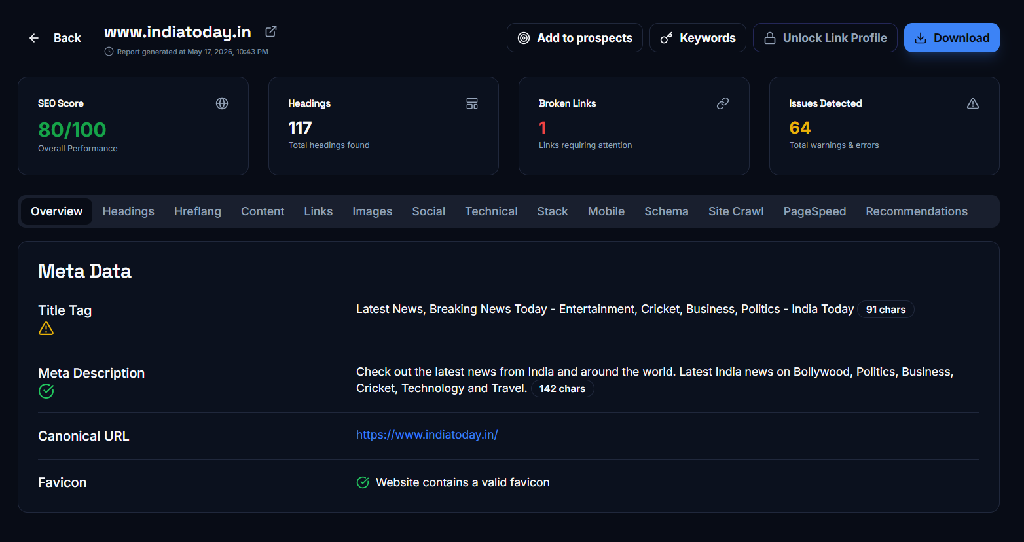The image size is (1024, 542).
Task: View the Images tab
Action: coord(373,211)
